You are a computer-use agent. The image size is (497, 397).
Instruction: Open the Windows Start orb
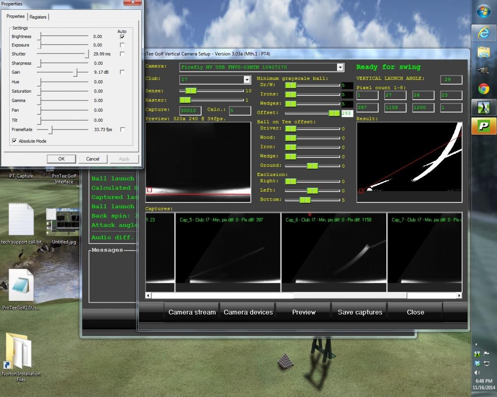point(484,11)
